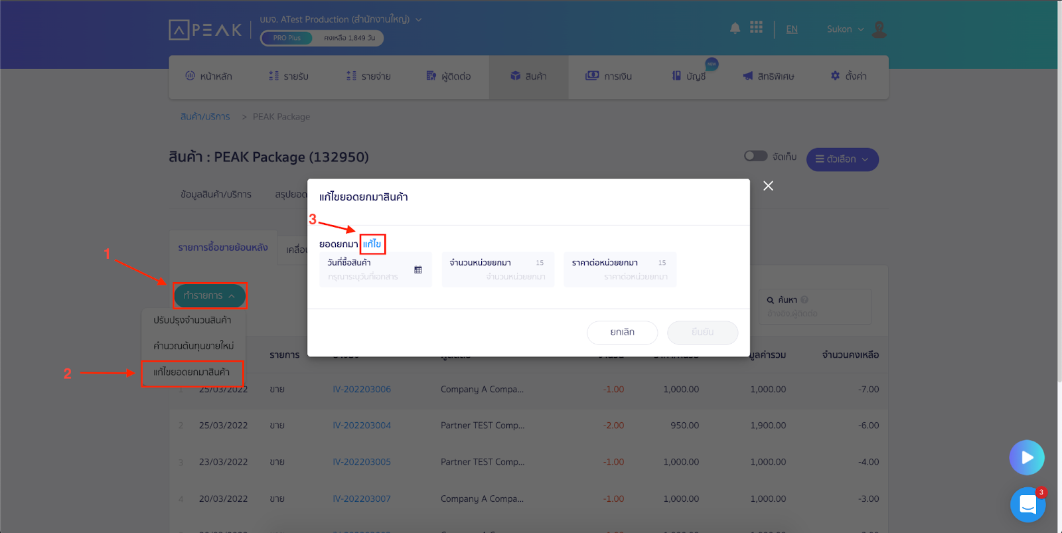The height and width of the screenshot is (533, 1062).
Task: Switch to รายการซื้อขายย้อนหลัง tab
Action: click(223, 248)
